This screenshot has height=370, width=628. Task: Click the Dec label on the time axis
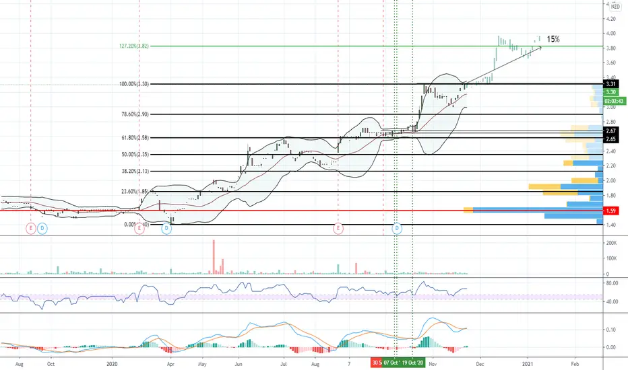[x=480, y=364]
